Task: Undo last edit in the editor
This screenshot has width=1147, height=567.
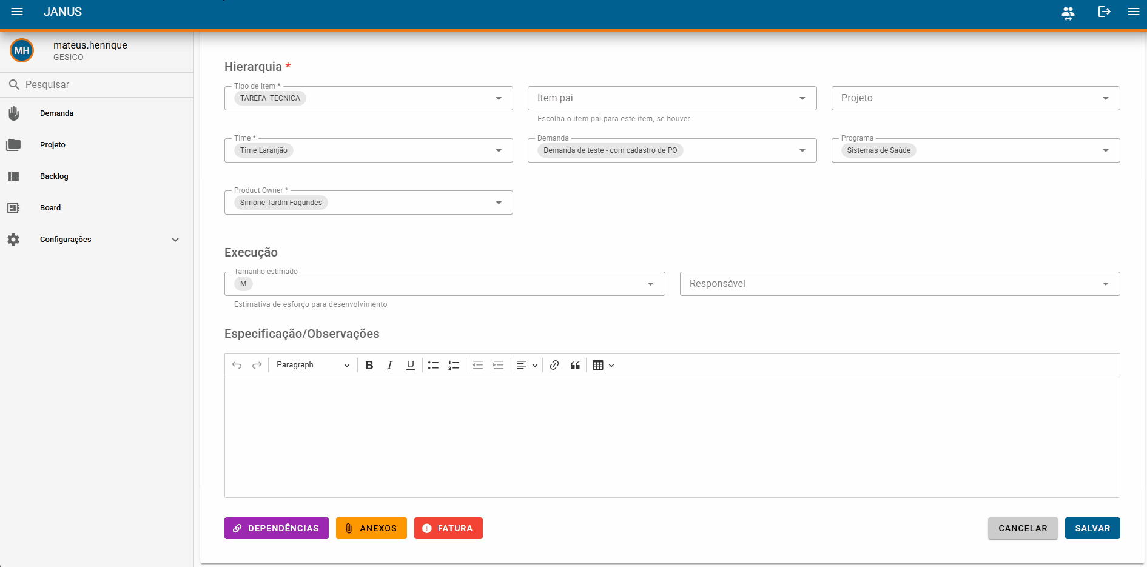Action: pos(237,365)
